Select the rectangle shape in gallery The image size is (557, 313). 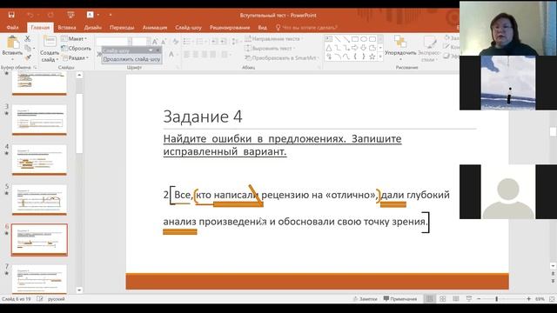point(354,39)
